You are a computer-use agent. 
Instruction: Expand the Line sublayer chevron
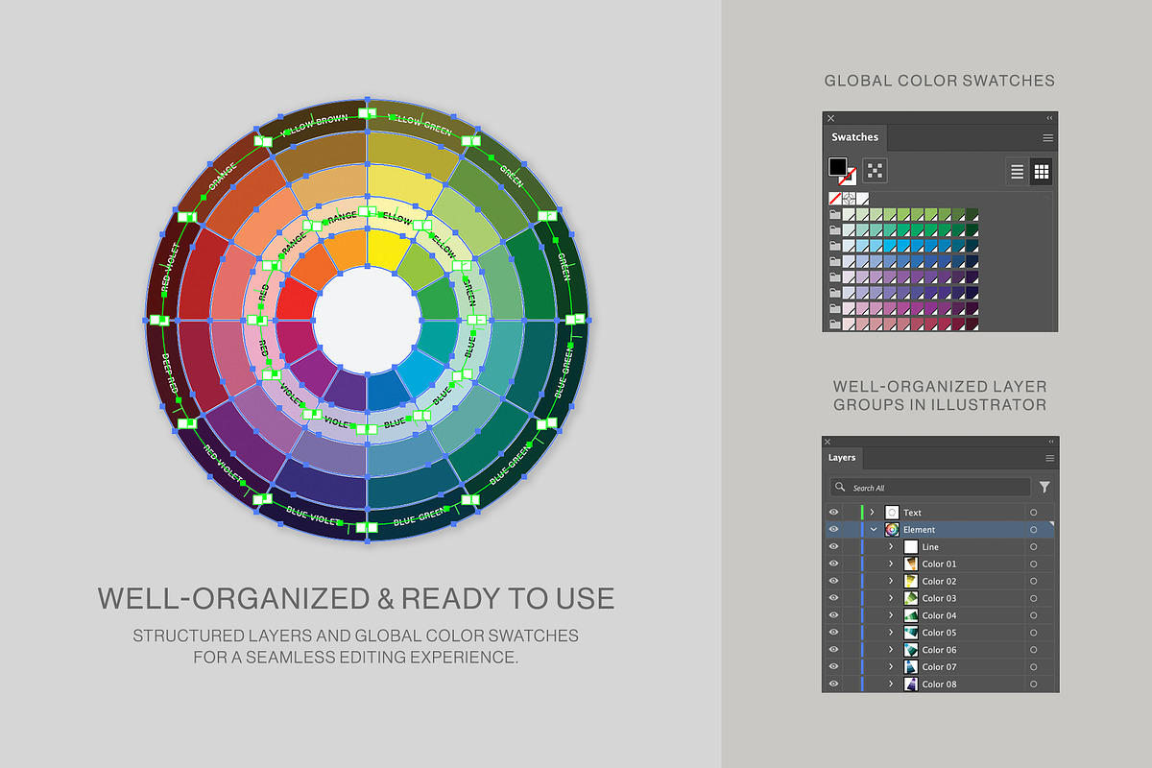click(891, 547)
